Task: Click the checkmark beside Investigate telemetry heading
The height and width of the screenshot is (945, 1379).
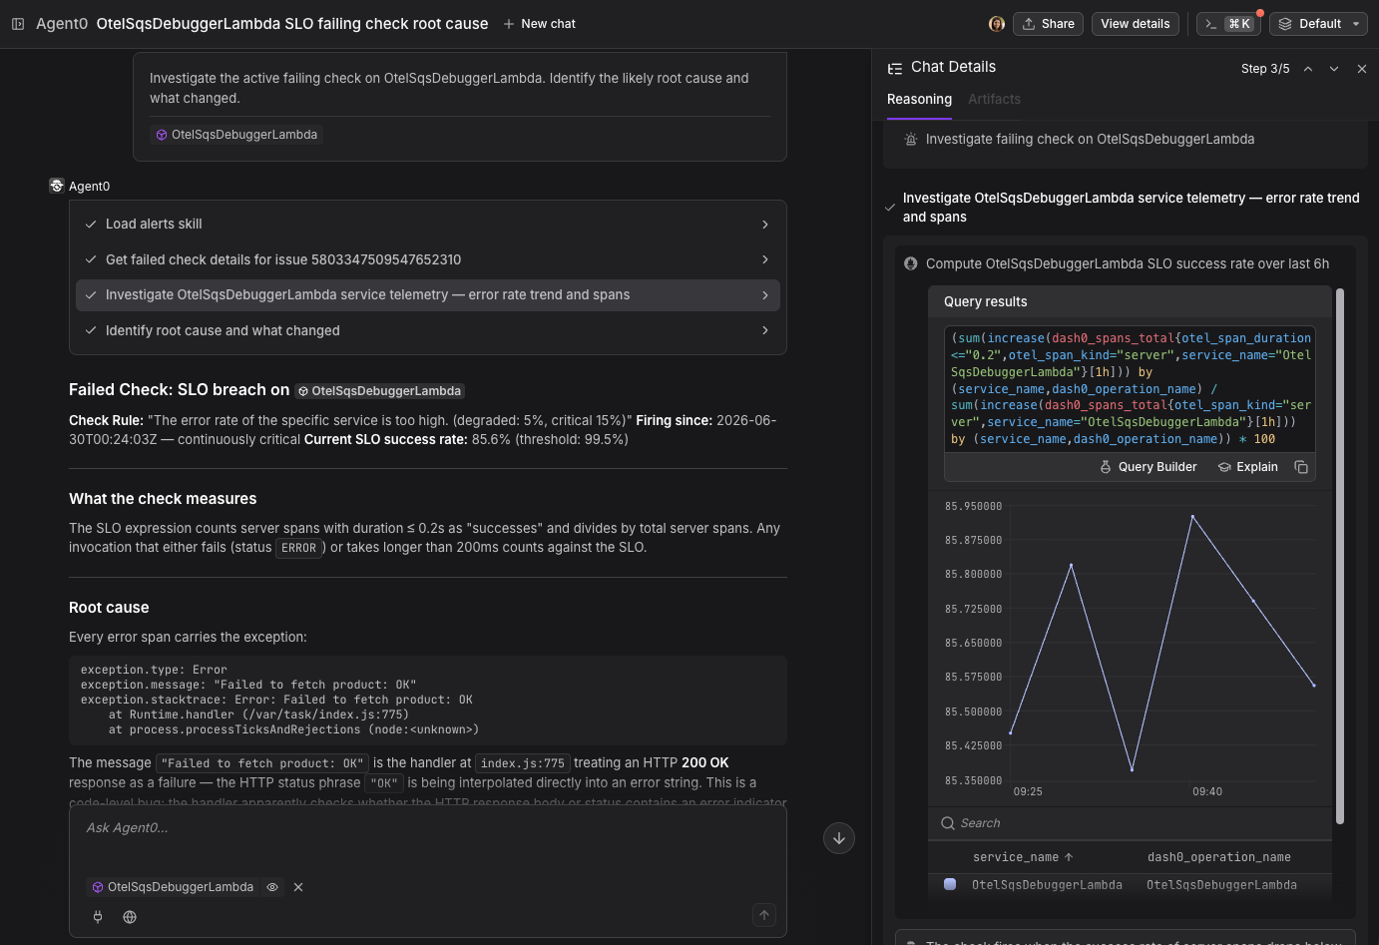Action: tap(890, 208)
